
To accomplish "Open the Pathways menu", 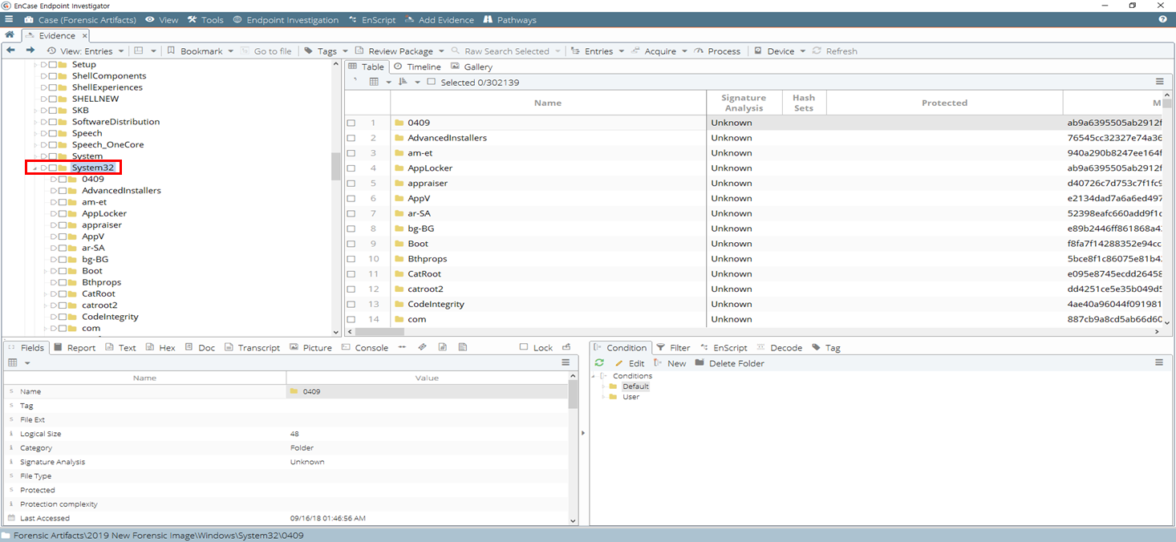I will 509,19.
